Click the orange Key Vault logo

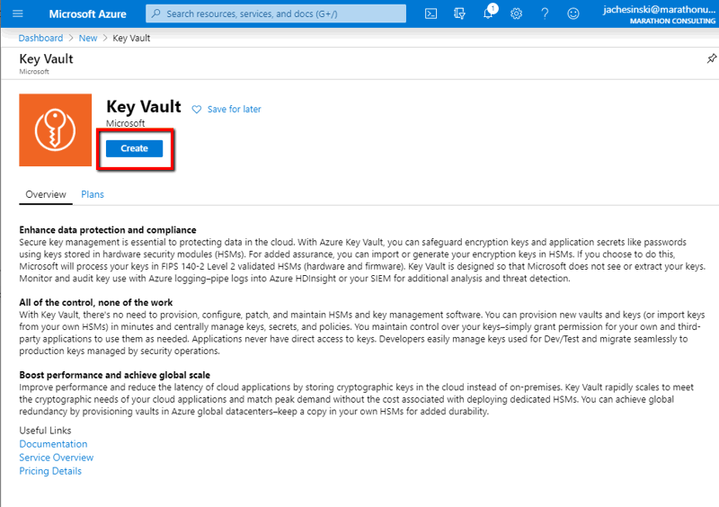[x=56, y=130]
